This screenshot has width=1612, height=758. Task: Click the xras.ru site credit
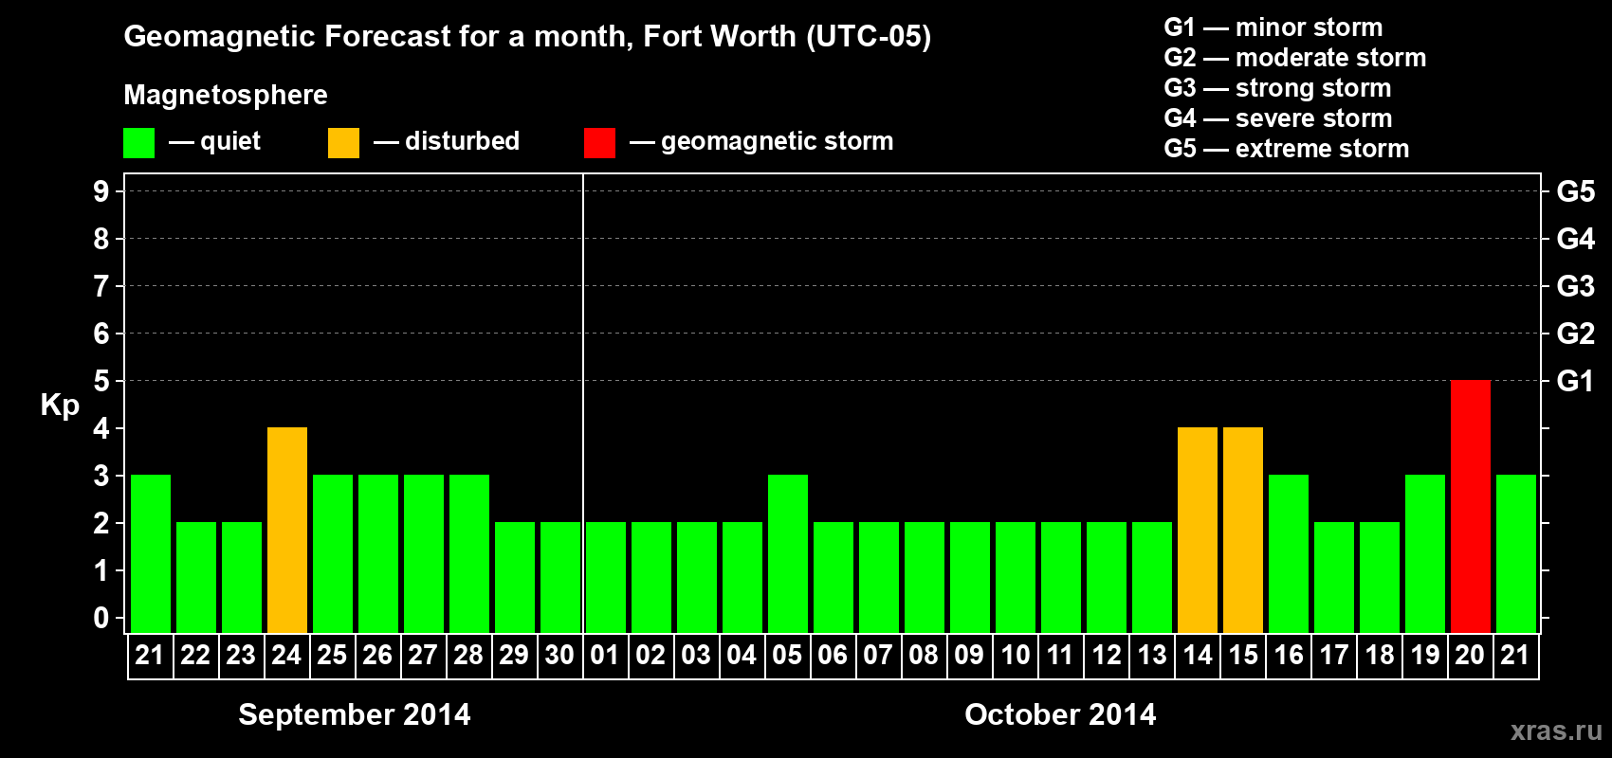pyautogui.click(x=1556, y=731)
